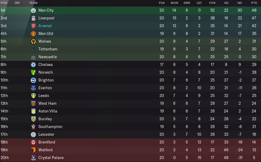This screenshot has width=261, height=162.
Task: Sort by WON column header
Action: (174, 3)
